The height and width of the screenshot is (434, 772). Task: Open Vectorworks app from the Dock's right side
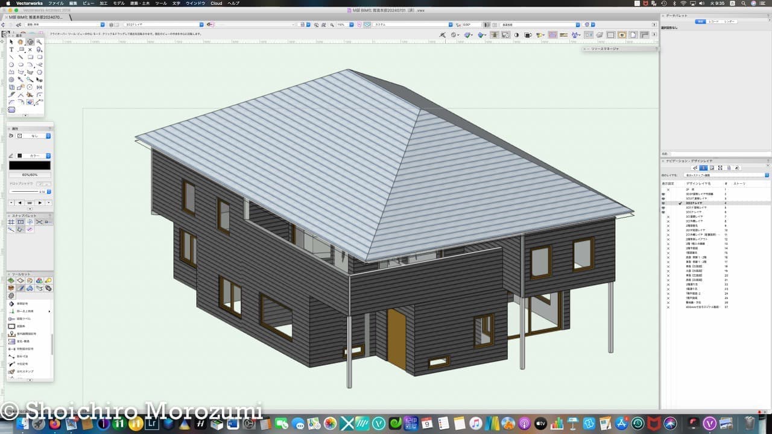pyautogui.click(x=710, y=423)
